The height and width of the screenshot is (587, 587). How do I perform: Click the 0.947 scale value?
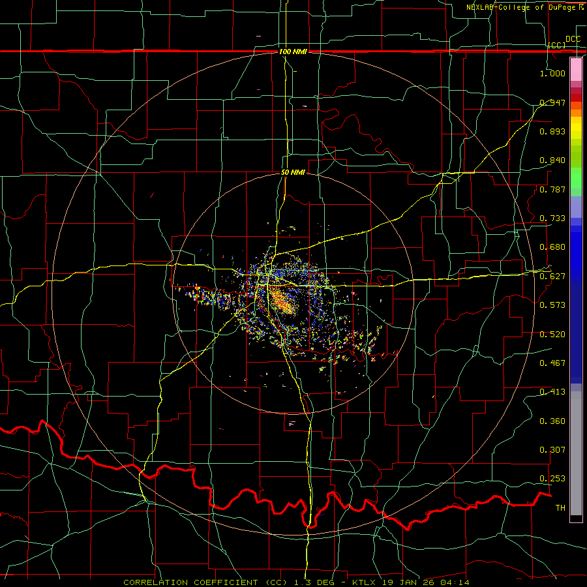(x=552, y=102)
